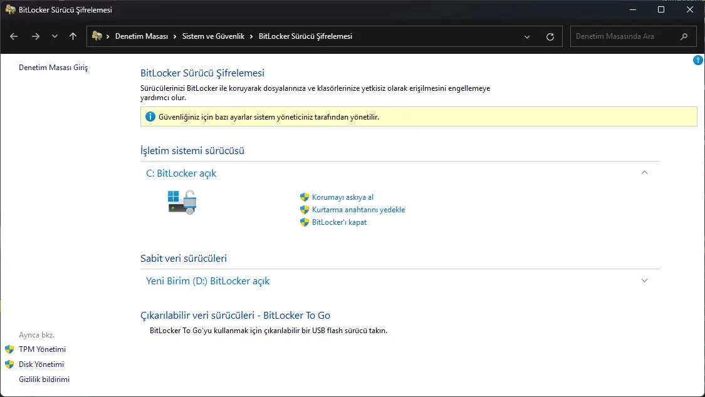Viewport: 705px width, 397px height.
Task: Click shield icon beside Korumayı askıya al
Action: (305, 197)
